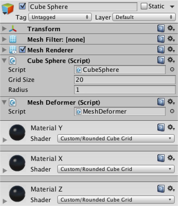Click the Mesh Filter grid icon
The image size is (178, 206).
tap(13, 39)
